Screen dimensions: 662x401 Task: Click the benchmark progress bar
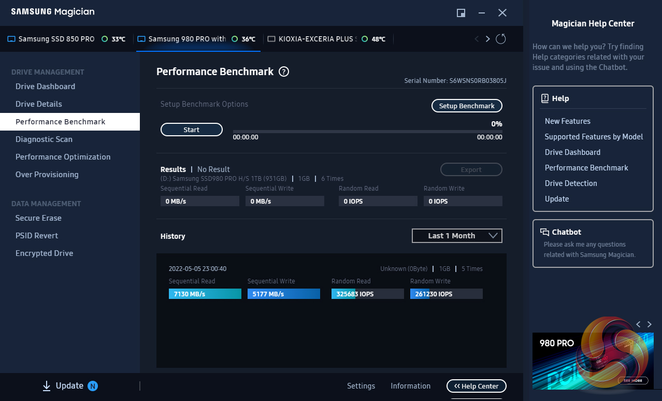point(367,132)
